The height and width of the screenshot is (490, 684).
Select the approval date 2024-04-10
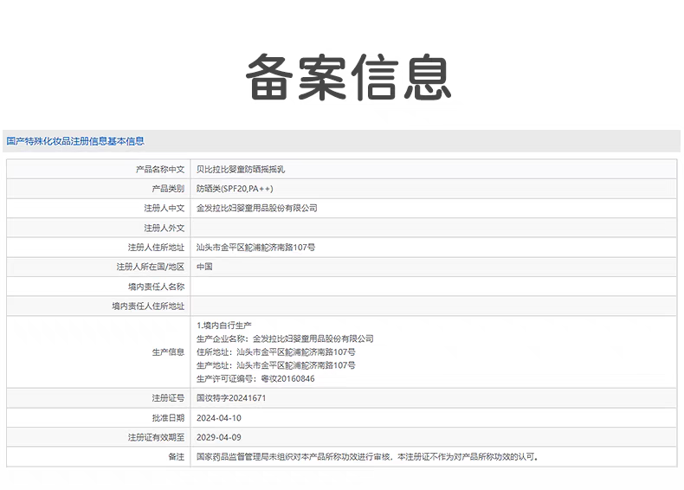(x=219, y=417)
